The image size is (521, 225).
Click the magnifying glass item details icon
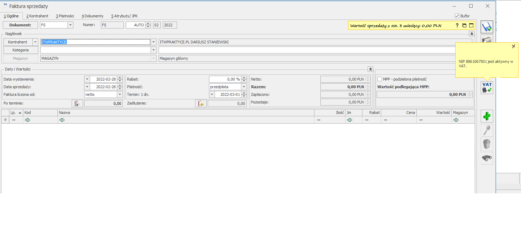click(487, 130)
